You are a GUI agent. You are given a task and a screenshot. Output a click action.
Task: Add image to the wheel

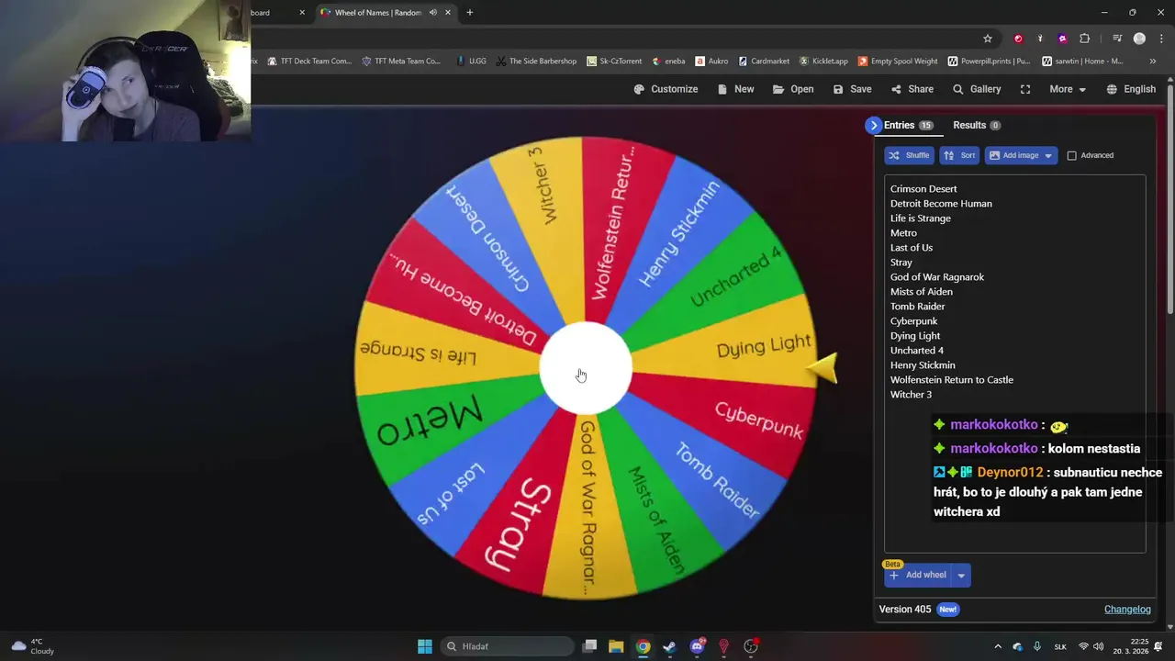(x=1021, y=155)
